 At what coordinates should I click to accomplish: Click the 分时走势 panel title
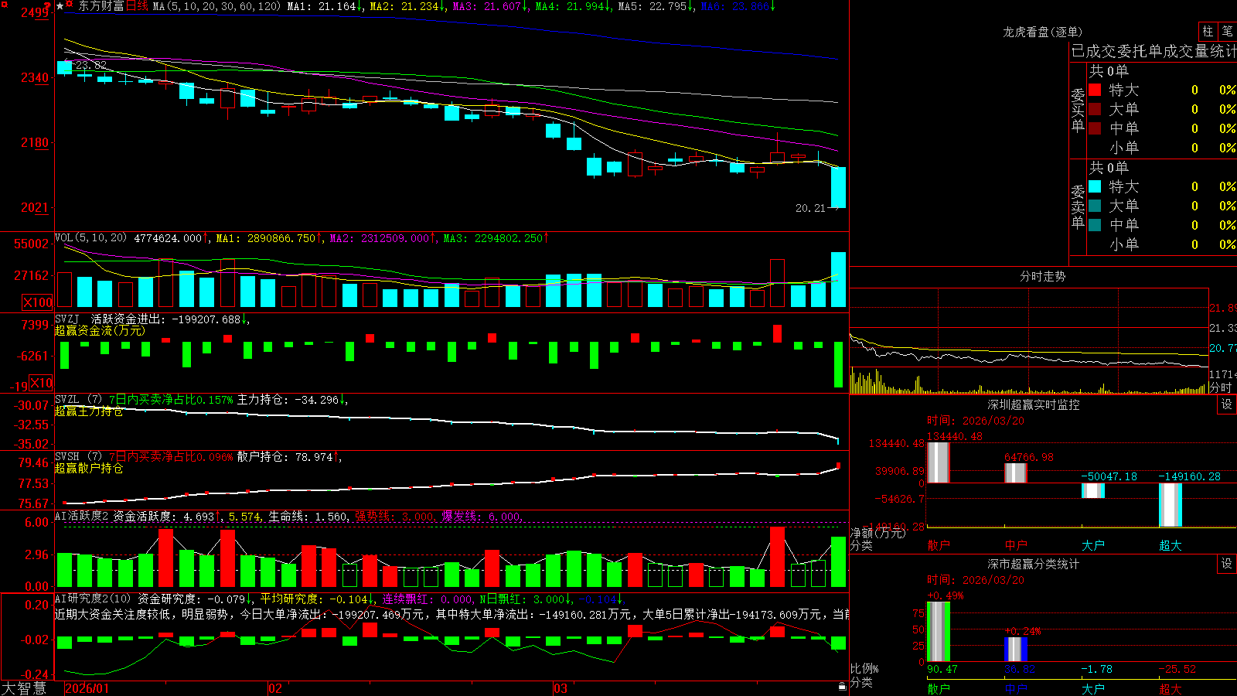click(x=1042, y=276)
